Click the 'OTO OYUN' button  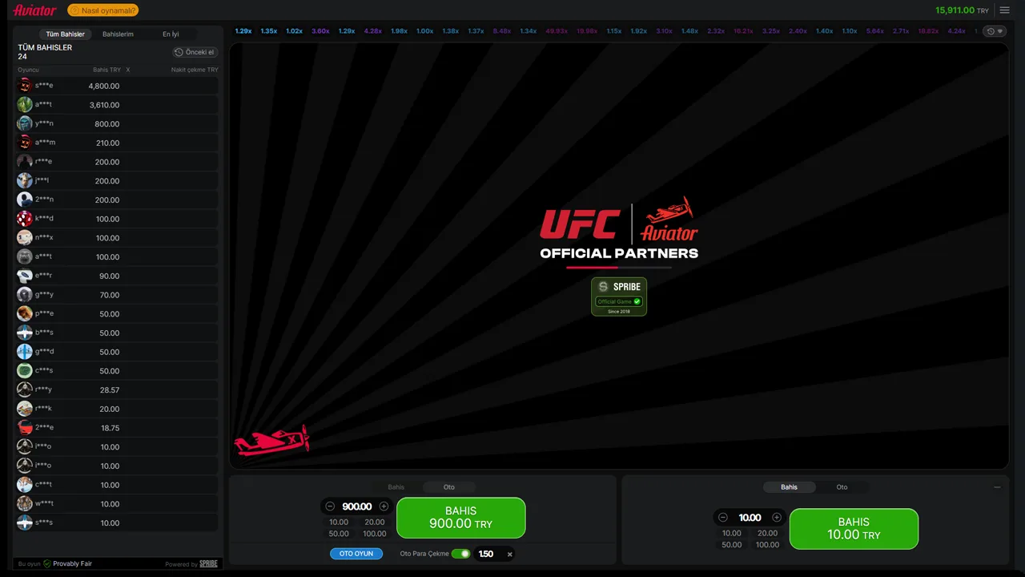pyautogui.click(x=356, y=554)
